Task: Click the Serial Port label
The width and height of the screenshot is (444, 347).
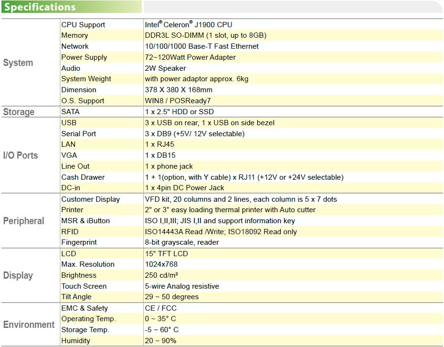Action: click(79, 134)
